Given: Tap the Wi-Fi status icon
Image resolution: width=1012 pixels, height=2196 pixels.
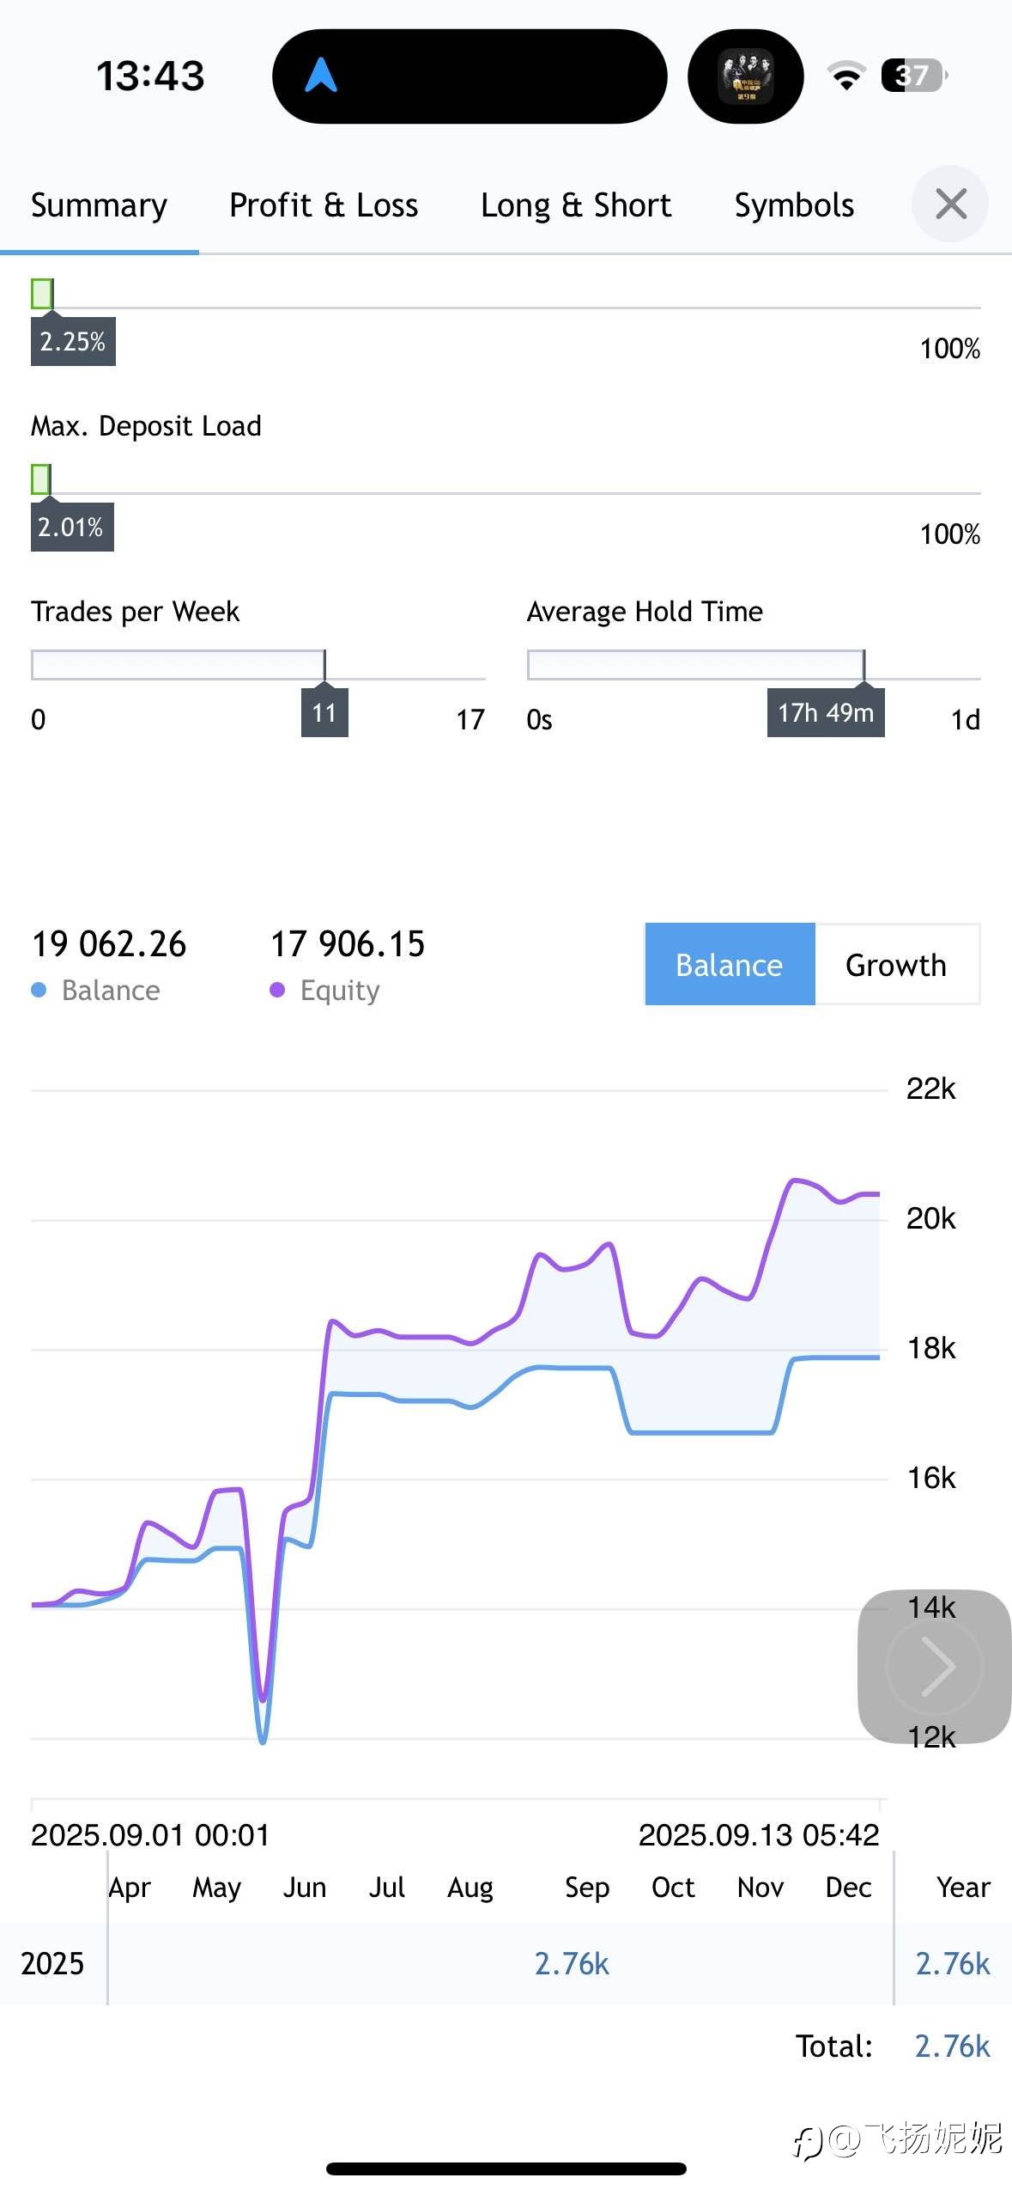Looking at the screenshot, I should tap(846, 76).
